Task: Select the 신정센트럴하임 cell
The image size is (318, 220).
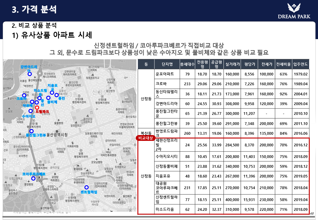Action: pos(167,199)
